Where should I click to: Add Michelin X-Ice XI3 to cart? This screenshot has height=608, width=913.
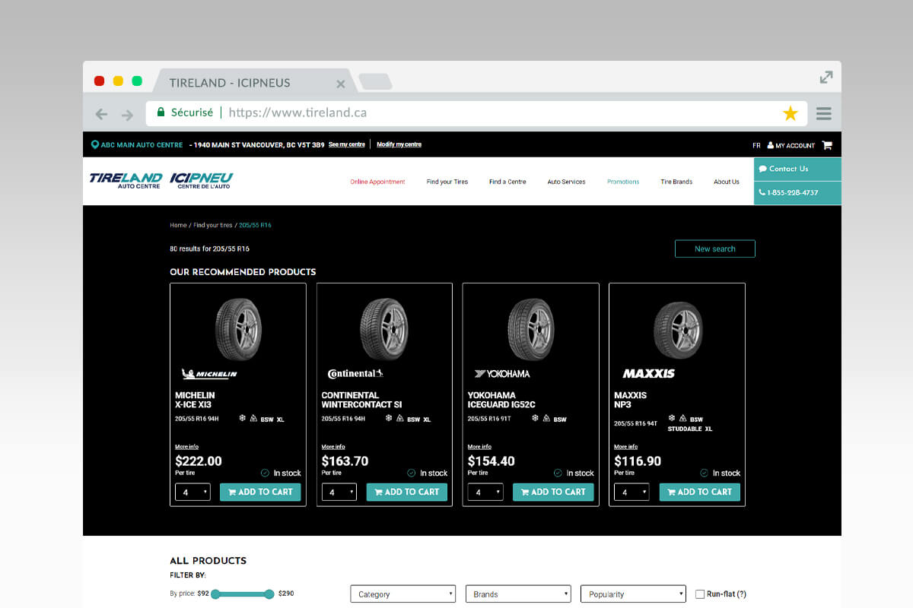[260, 492]
